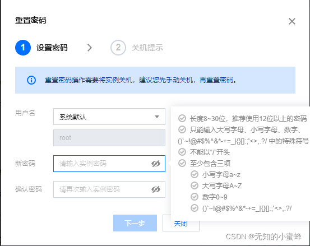Select step 2 关机提示 circle
310x246 pixels.
pyautogui.click(x=118, y=48)
